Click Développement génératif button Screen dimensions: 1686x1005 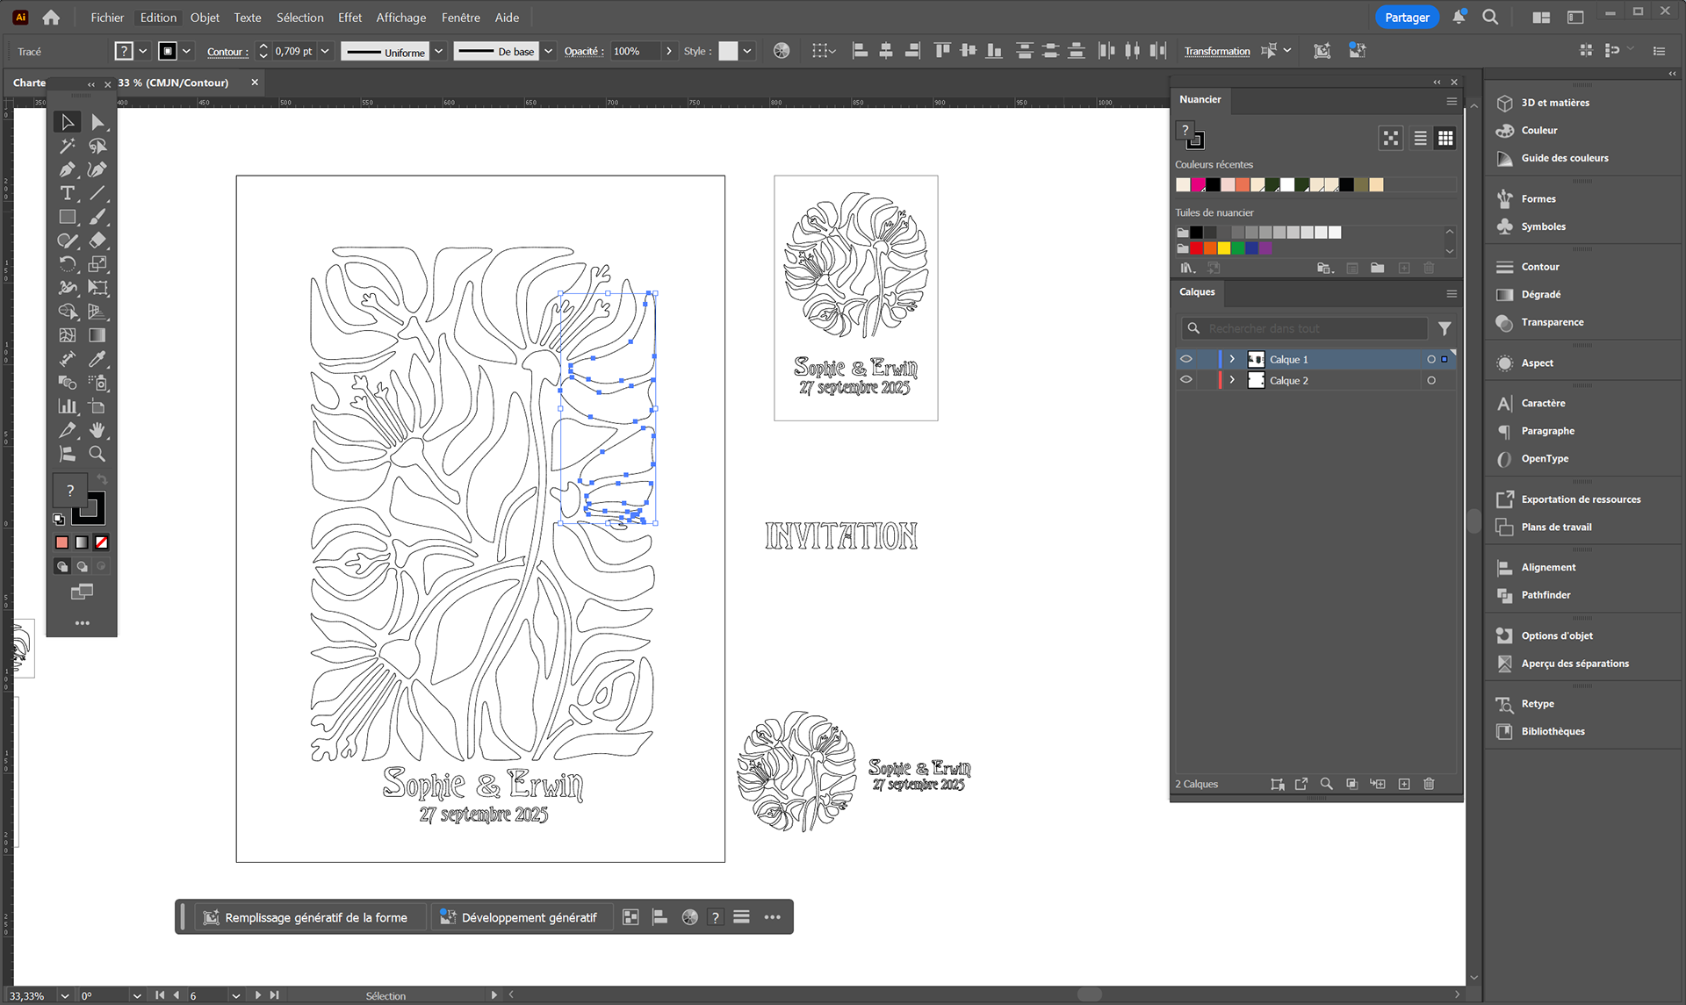point(519,917)
